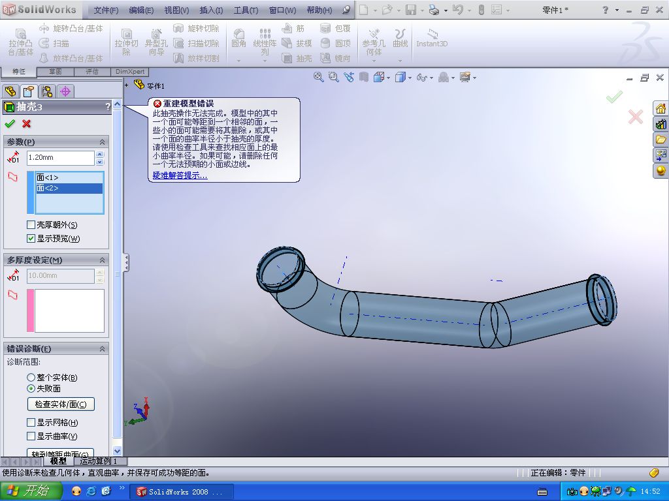Collapse the 参数 section
Image resolution: width=669 pixels, height=501 pixels.
pos(102,142)
